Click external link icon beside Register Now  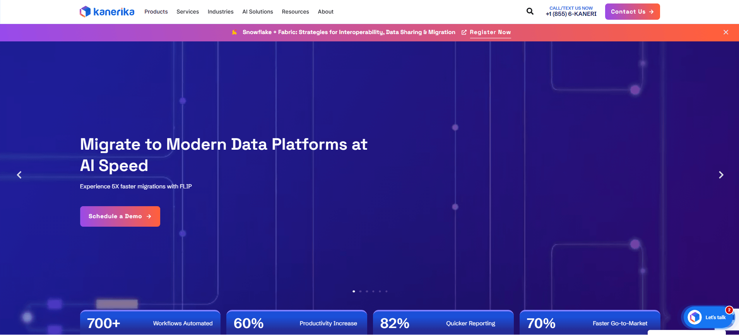point(464,32)
